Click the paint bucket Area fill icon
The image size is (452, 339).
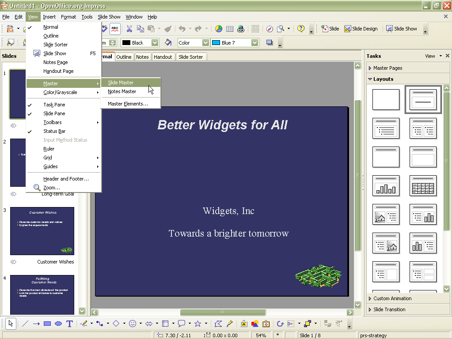[x=168, y=43]
